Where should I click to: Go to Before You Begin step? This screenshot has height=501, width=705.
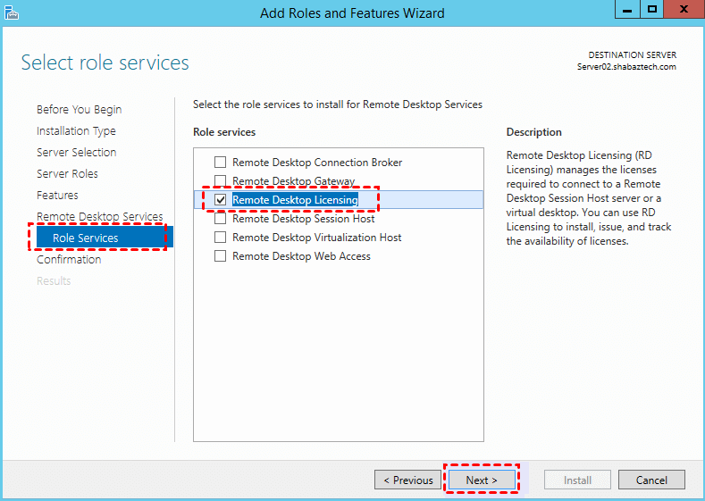pyautogui.click(x=79, y=110)
